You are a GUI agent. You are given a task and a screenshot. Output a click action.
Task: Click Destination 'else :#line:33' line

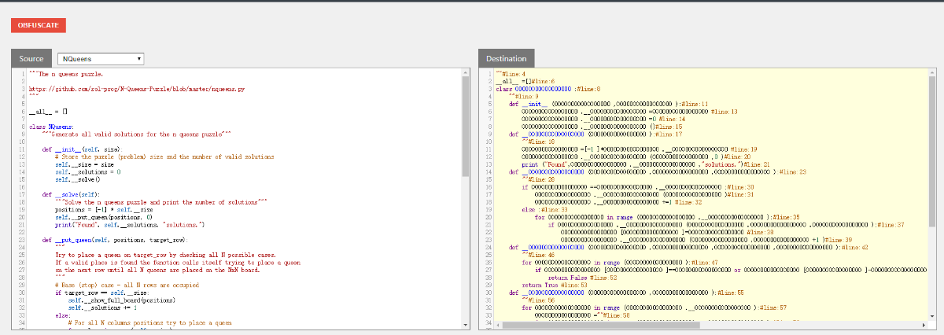(546, 210)
